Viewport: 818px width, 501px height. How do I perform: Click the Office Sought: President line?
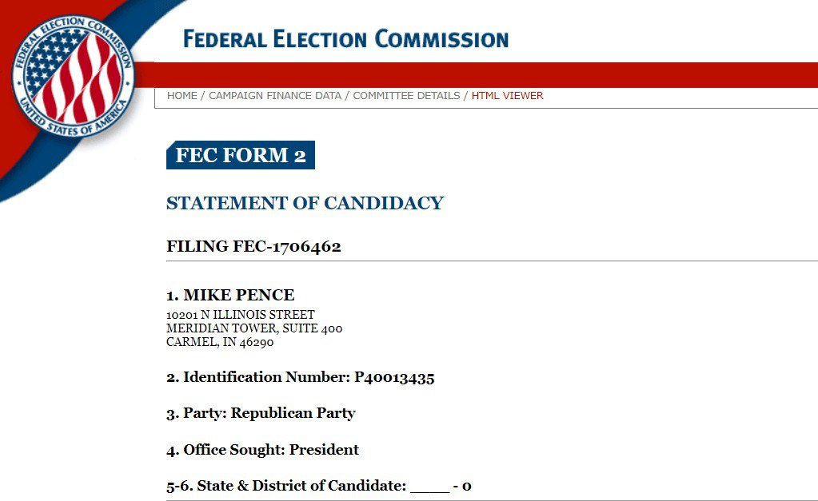point(262,450)
